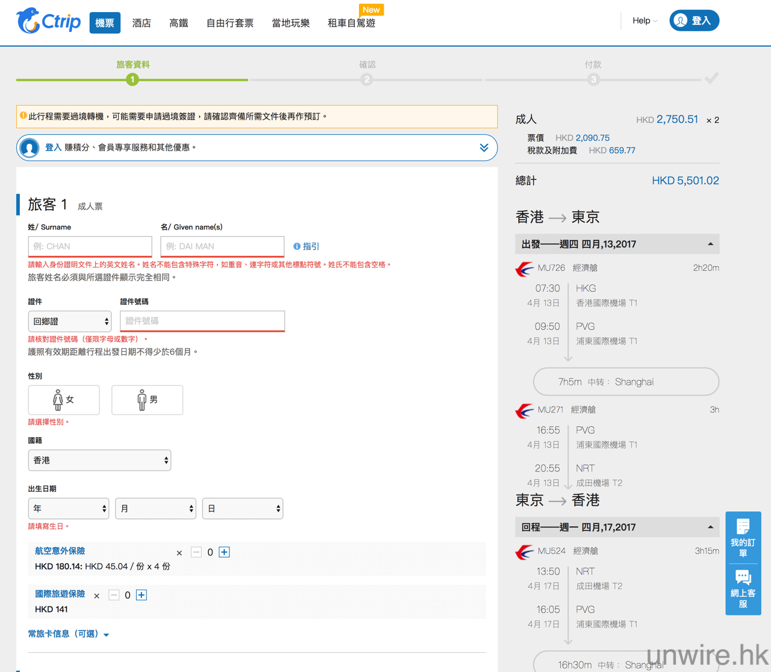Increase 國際旅遊保險 quantity with plus
This screenshot has height=672, width=771.
click(142, 595)
